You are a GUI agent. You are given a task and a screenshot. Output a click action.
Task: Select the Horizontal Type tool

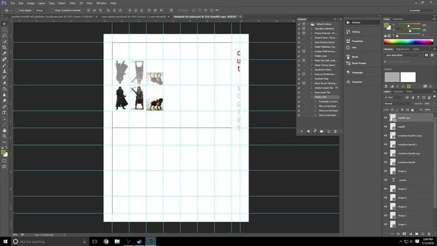tap(4, 113)
